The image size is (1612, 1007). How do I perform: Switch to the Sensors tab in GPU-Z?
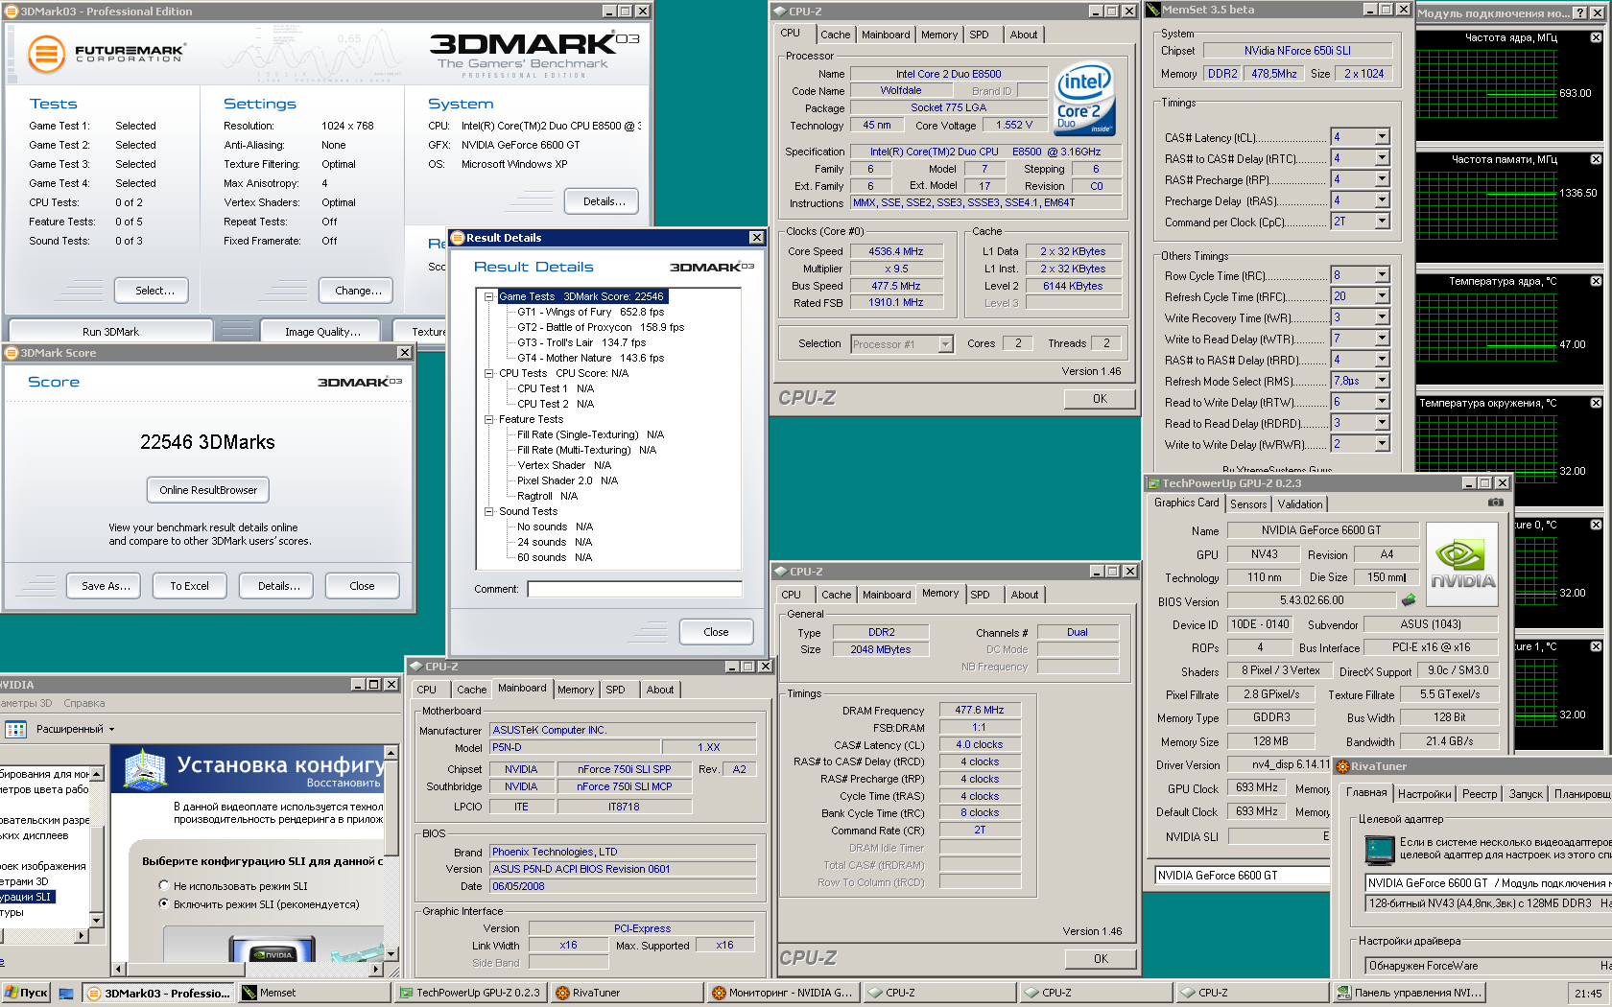(x=1248, y=504)
